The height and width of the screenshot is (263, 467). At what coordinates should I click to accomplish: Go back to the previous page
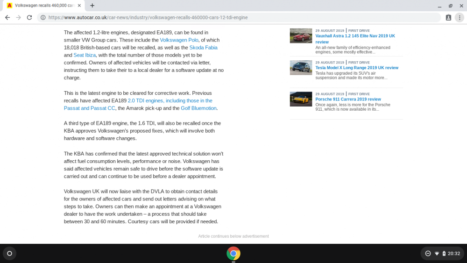coord(7,18)
